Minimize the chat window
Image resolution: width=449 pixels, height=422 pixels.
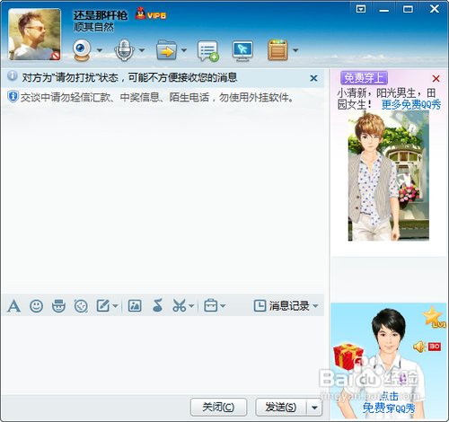(x=384, y=10)
